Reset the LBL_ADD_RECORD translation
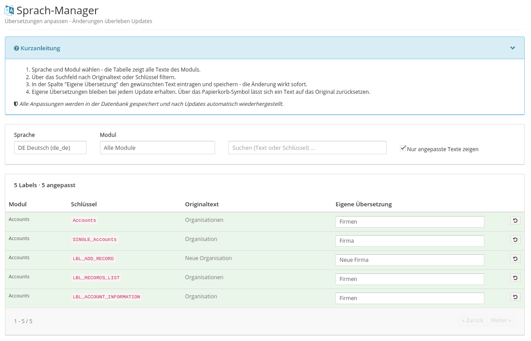Screen dimensions: 531x341 [515, 259]
